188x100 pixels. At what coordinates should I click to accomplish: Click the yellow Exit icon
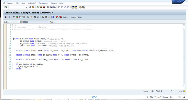(41, 7)
